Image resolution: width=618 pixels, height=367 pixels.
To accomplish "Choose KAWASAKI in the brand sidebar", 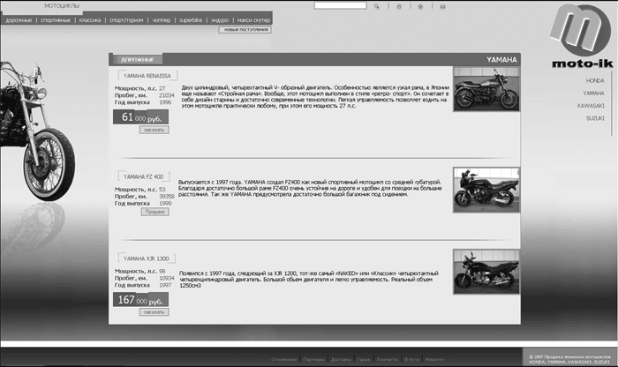I will [x=592, y=105].
